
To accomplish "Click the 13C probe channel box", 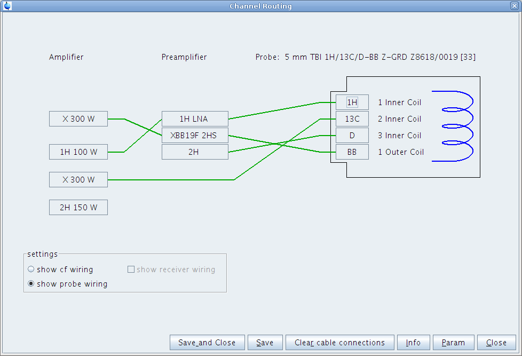I will coord(352,119).
